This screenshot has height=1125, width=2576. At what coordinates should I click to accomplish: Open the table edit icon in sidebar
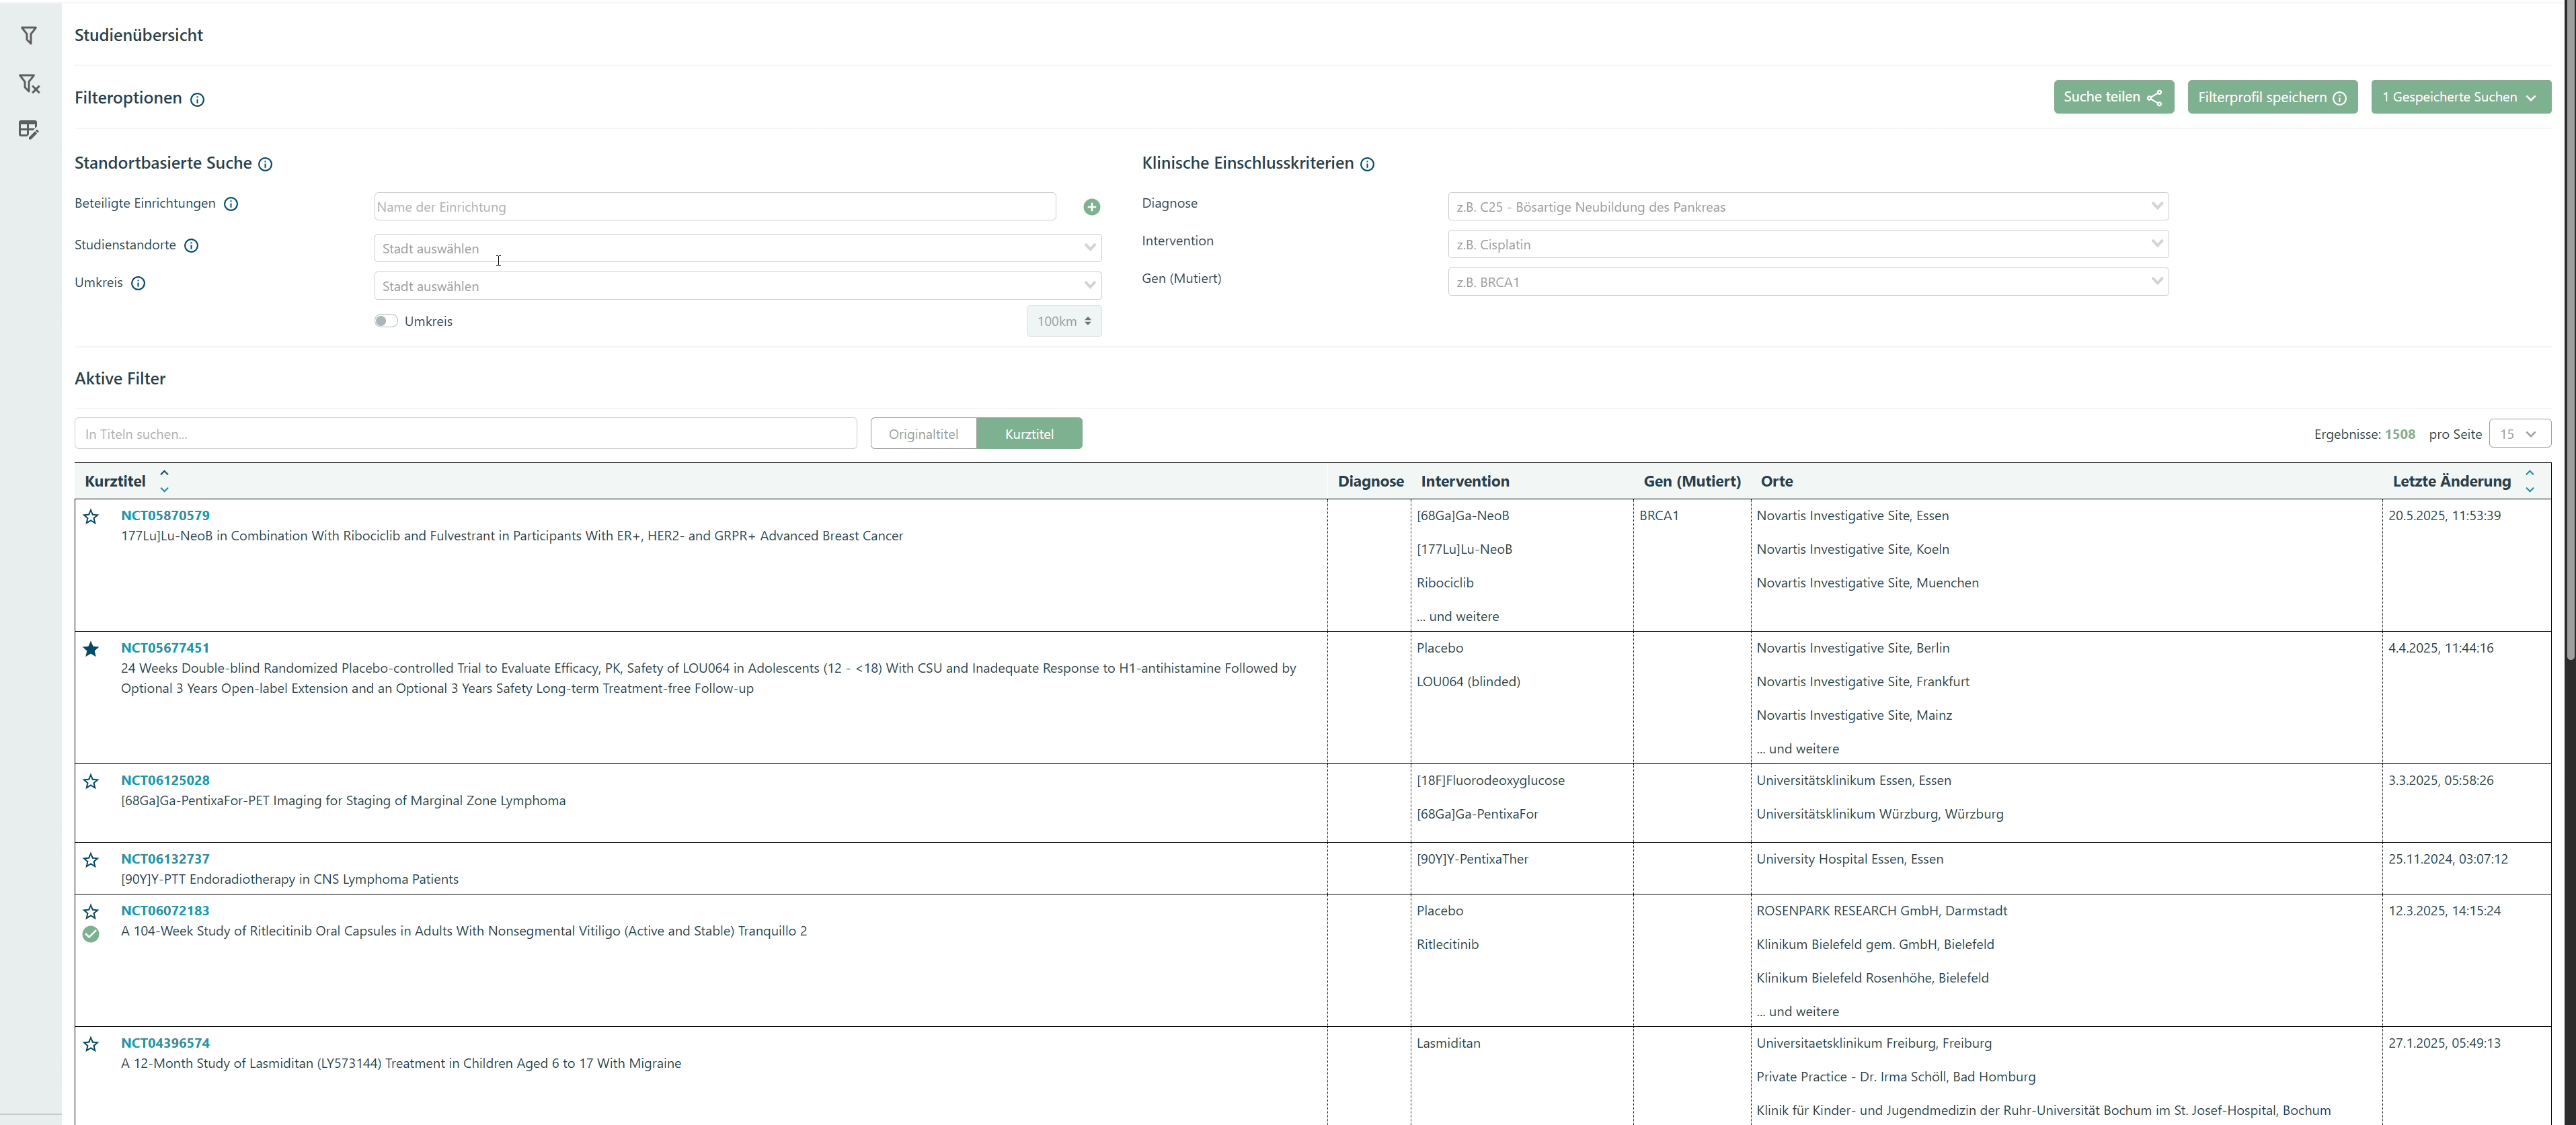(29, 130)
